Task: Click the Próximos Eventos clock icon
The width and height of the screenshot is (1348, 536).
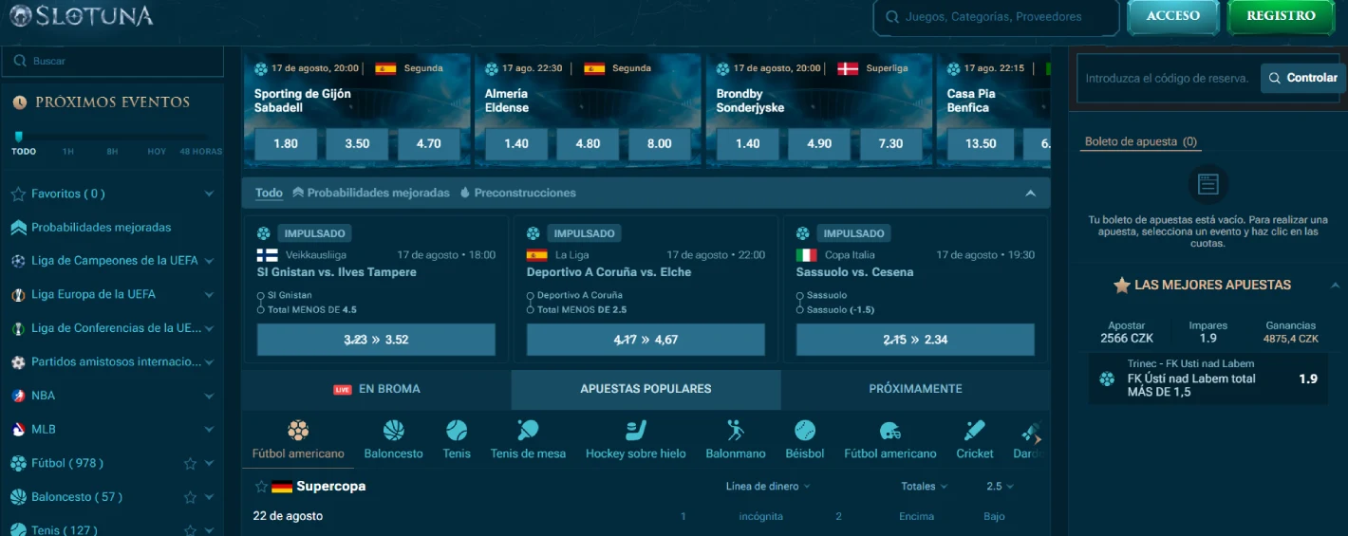Action: [x=20, y=102]
